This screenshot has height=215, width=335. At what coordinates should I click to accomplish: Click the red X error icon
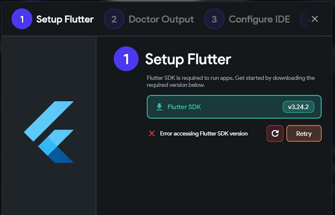(152, 134)
